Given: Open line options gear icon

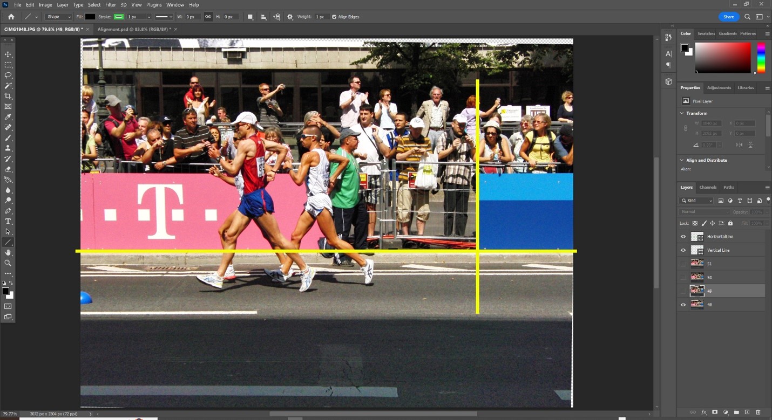Looking at the screenshot, I should pyautogui.click(x=290, y=17).
